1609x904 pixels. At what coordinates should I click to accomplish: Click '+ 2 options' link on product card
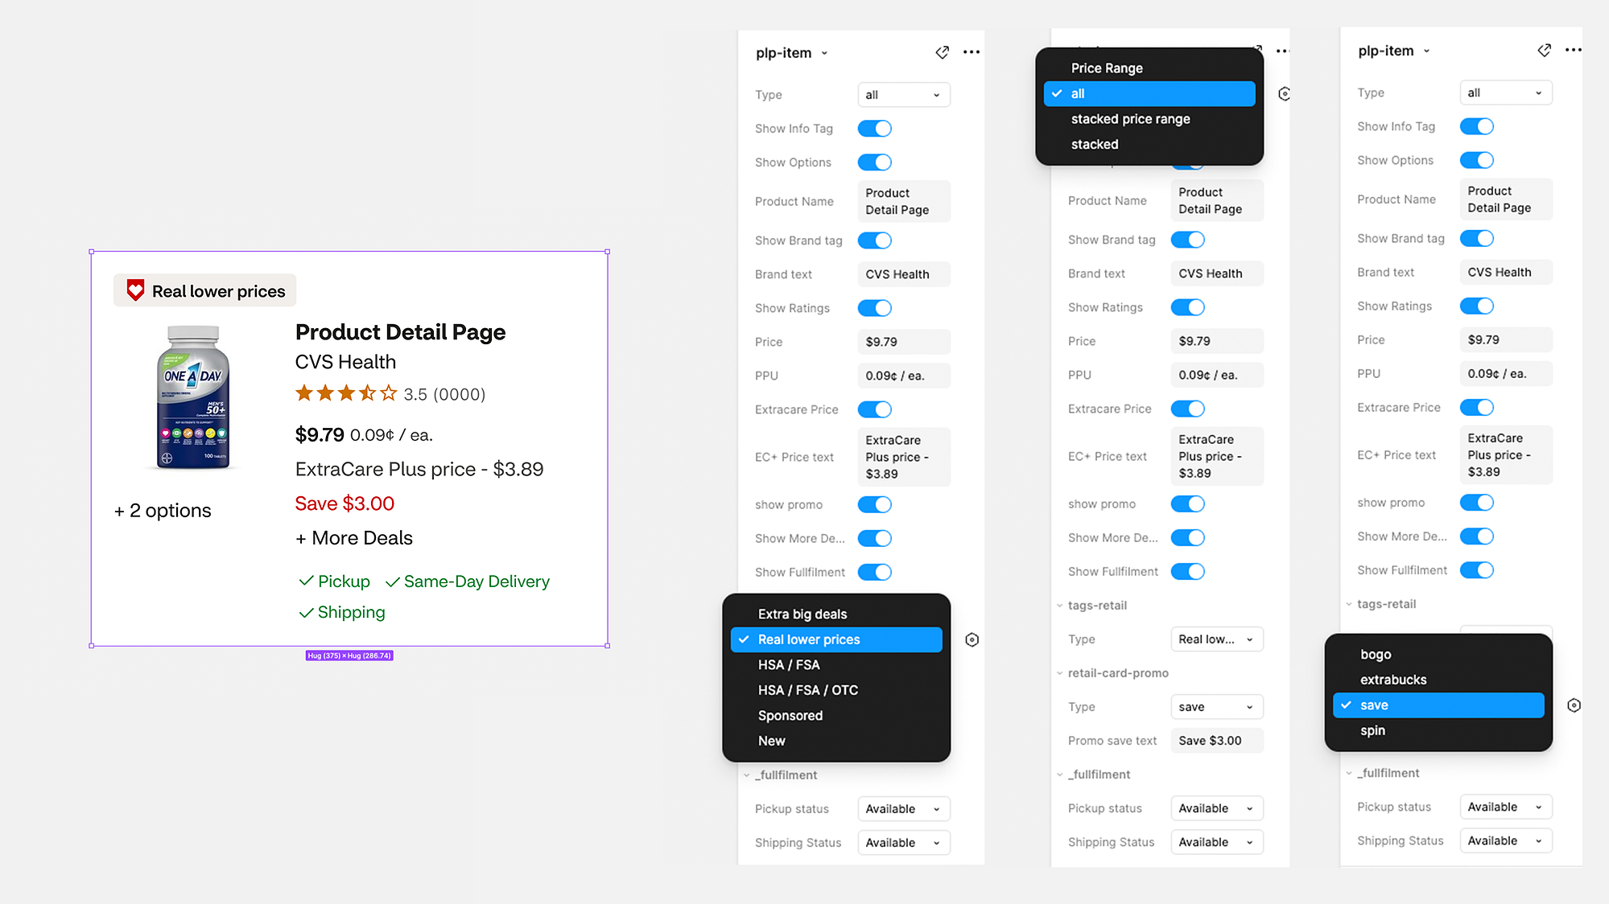(163, 511)
